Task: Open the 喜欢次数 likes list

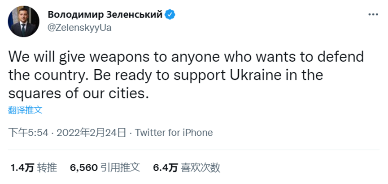Action: (201, 168)
